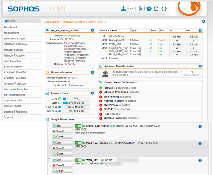The width and height of the screenshot is (213, 175).
Task: Delete the Prod_LAB_vlan65 interface
Action: click(62, 148)
